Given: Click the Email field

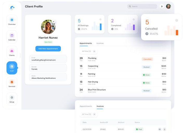Looking at the screenshot, I should 48,59.
